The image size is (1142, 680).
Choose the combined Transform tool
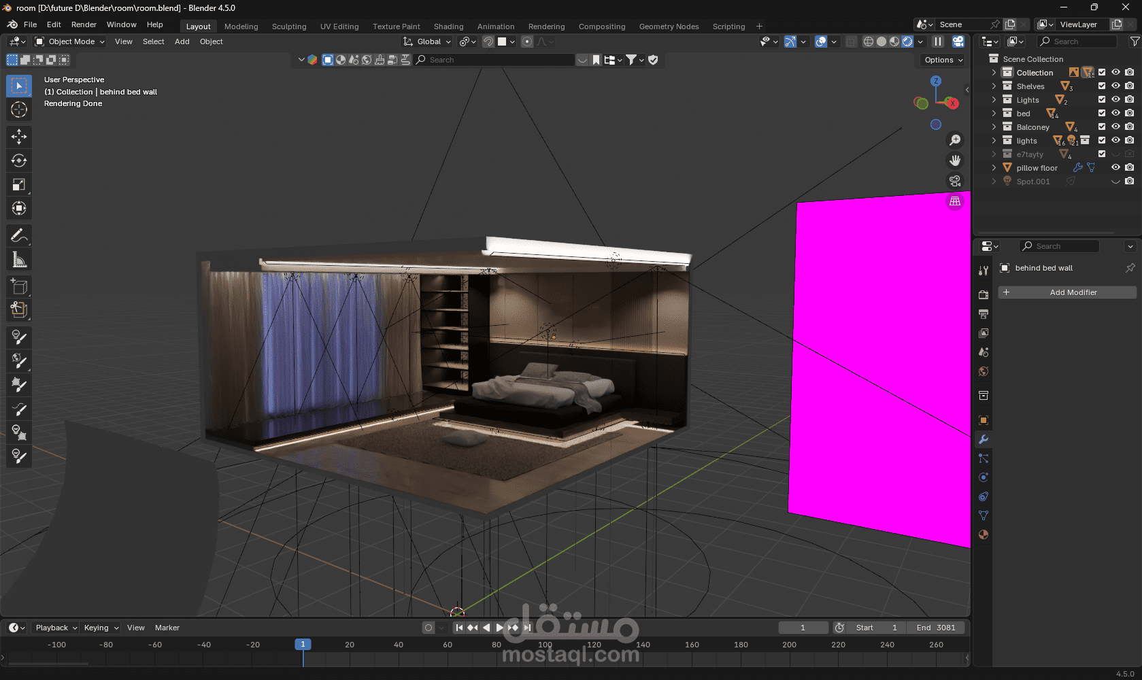pos(19,208)
